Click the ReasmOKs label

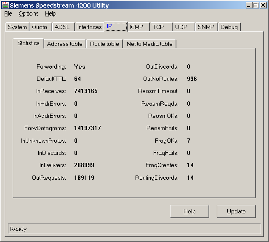(x=163, y=116)
